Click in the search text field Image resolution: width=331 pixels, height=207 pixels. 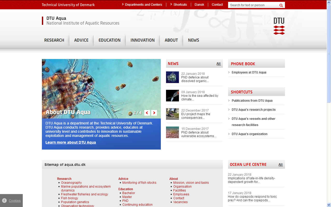coord(253,5)
